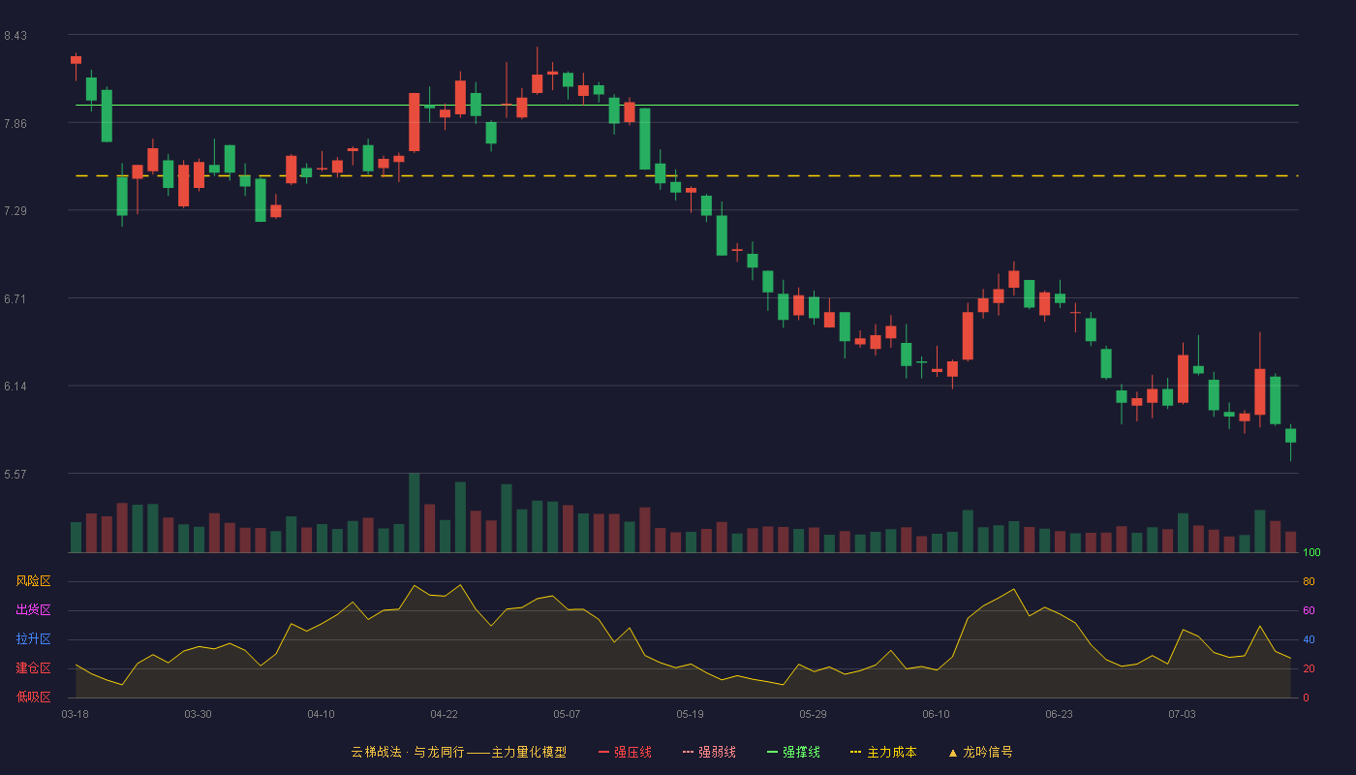
Task: Click the 06-10 date label
Action: (936, 714)
